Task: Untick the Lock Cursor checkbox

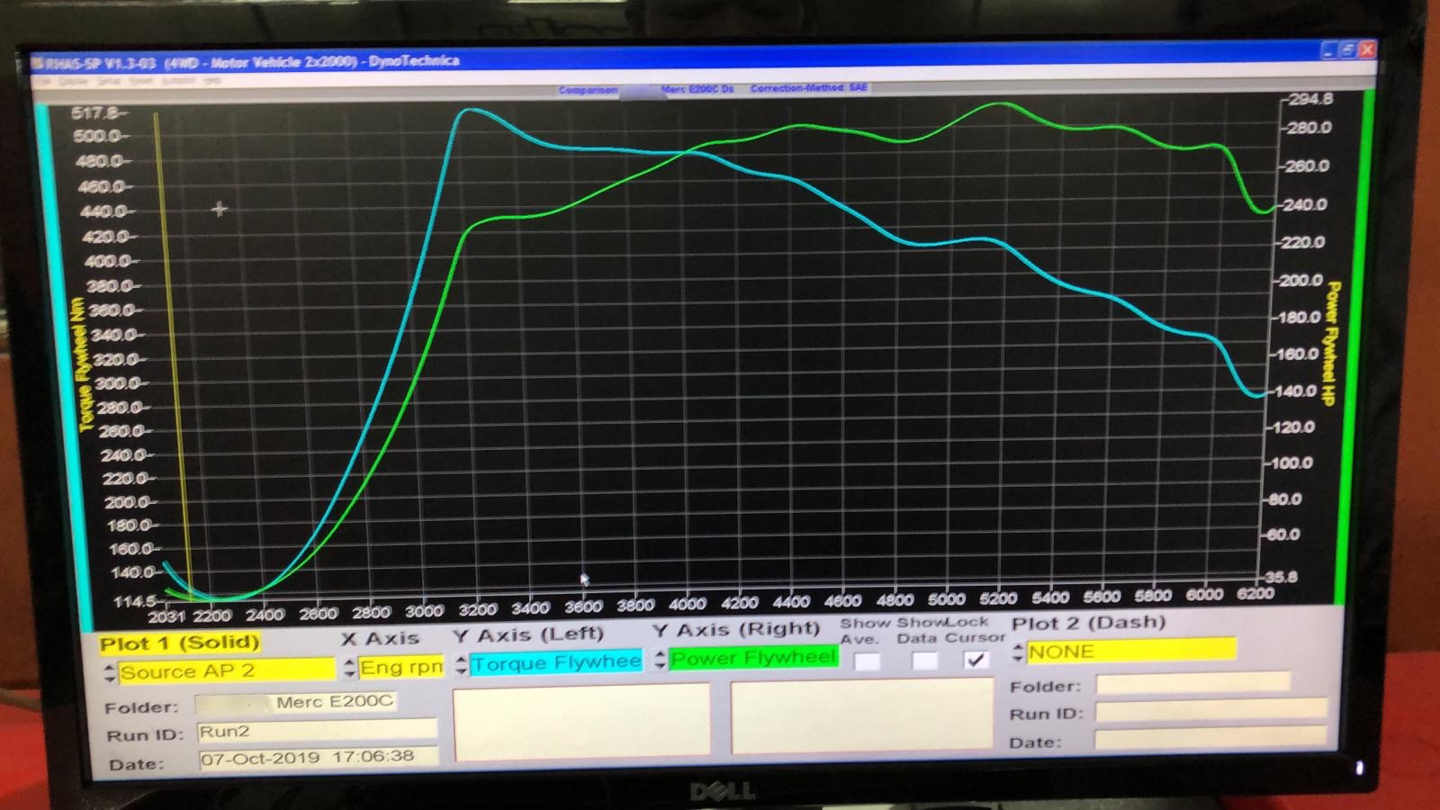Action: (x=976, y=660)
